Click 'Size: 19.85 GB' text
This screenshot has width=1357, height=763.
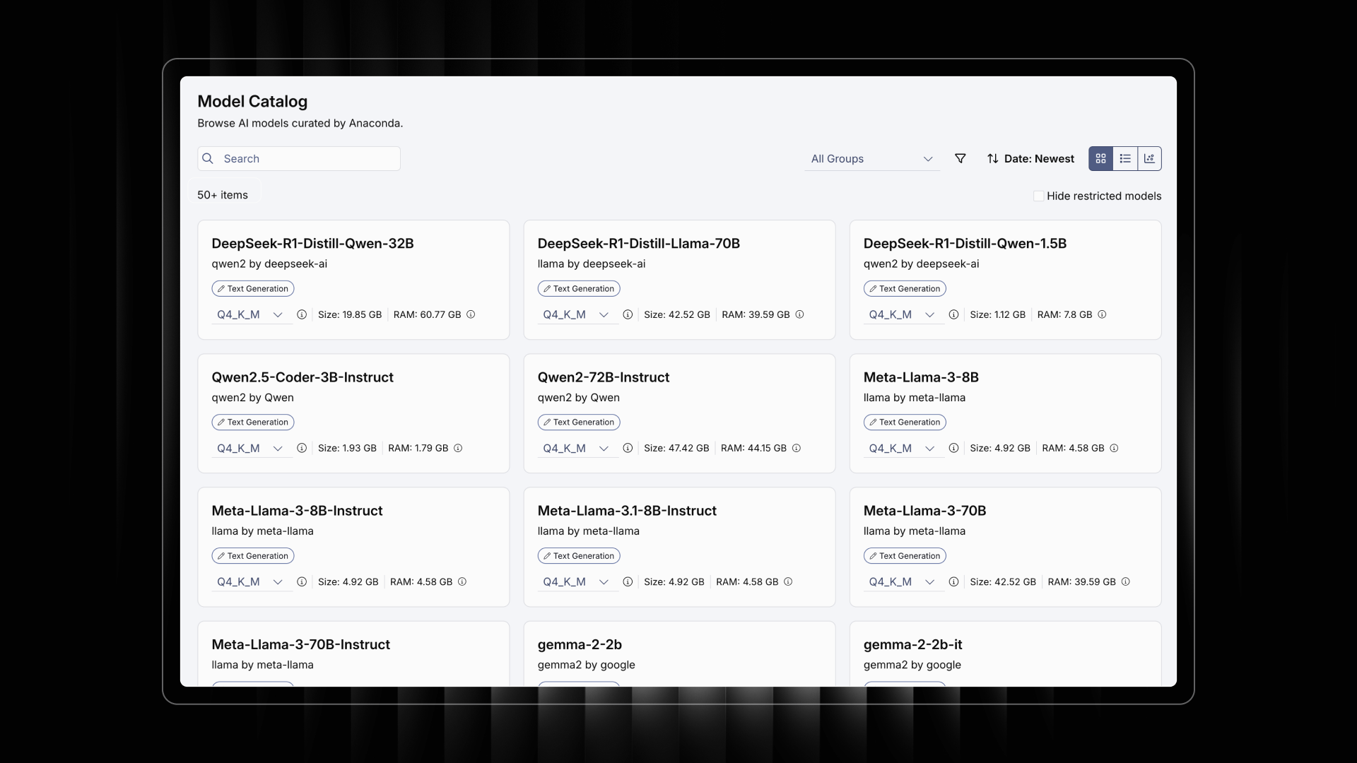point(350,314)
